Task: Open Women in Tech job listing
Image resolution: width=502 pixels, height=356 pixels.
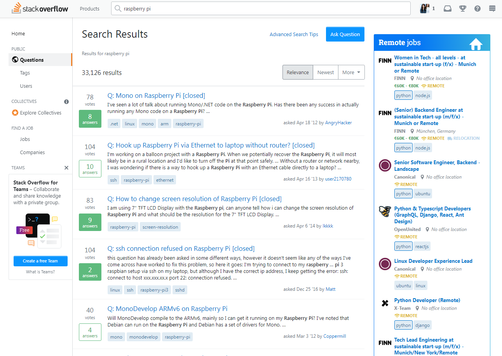Action: (x=435, y=64)
